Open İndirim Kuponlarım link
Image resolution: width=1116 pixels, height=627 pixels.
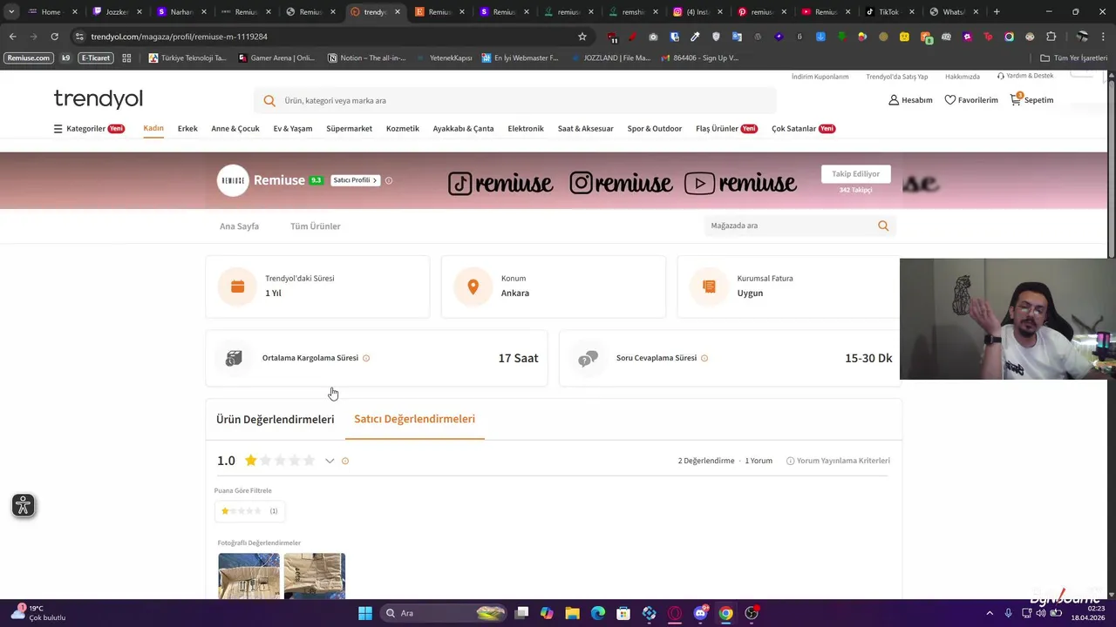coord(820,77)
